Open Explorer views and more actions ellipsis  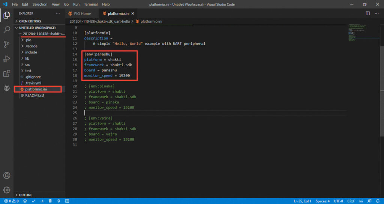[x=58, y=13]
